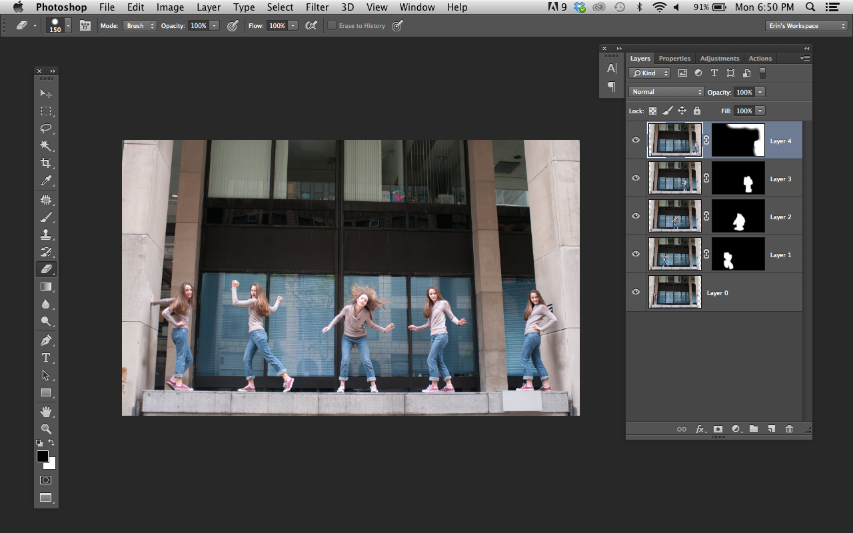Expand the layer Opacity dropdown
The width and height of the screenshot is (853, 533).
(x=760, y=92)
